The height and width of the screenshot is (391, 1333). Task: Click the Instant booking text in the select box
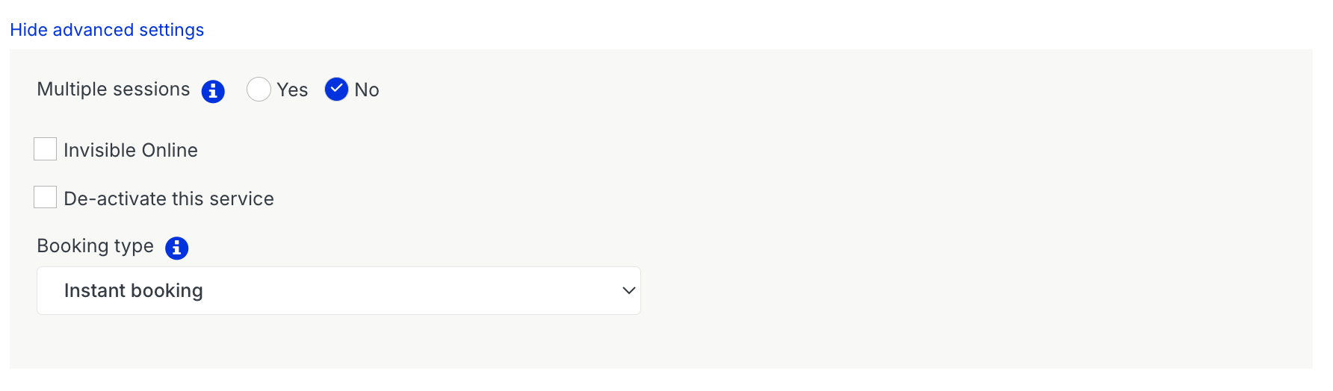134,290
